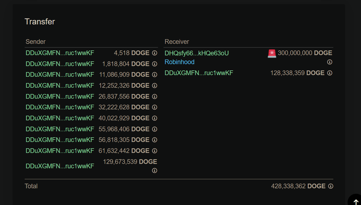This screenshot has height=205, width=361.
Task: Click info icon next to 32,222,628 DOGE
Action: (154, 107)
